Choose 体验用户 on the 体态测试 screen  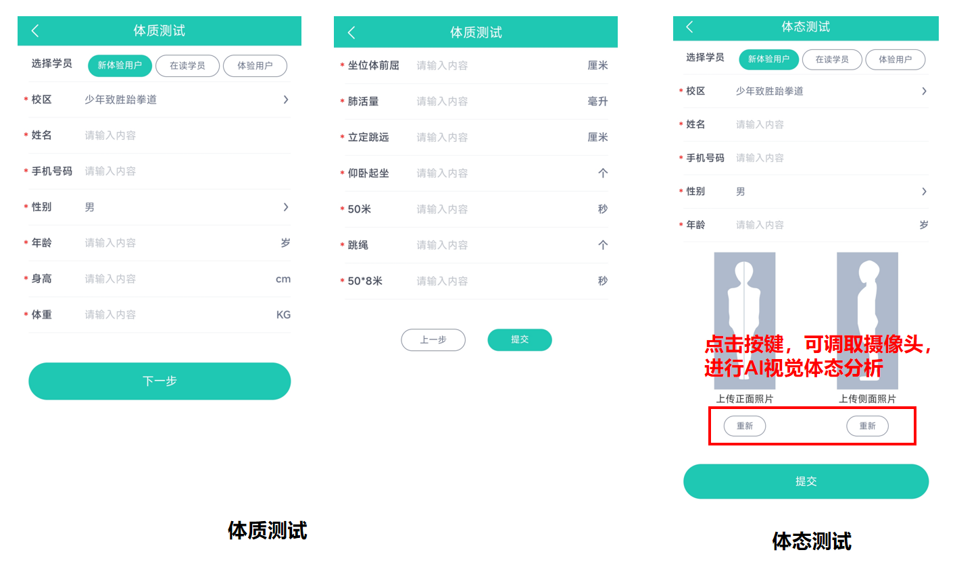tap(895, 59)
